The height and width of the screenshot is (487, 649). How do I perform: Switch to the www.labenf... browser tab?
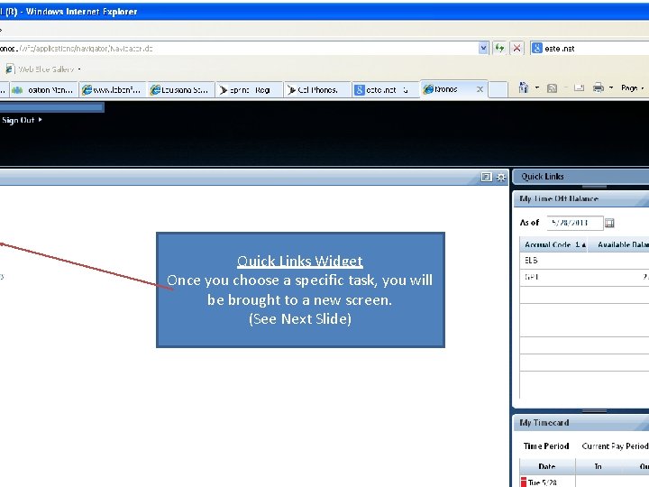113,90
